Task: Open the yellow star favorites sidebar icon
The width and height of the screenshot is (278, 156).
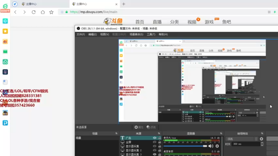Action: coord(5,31)
